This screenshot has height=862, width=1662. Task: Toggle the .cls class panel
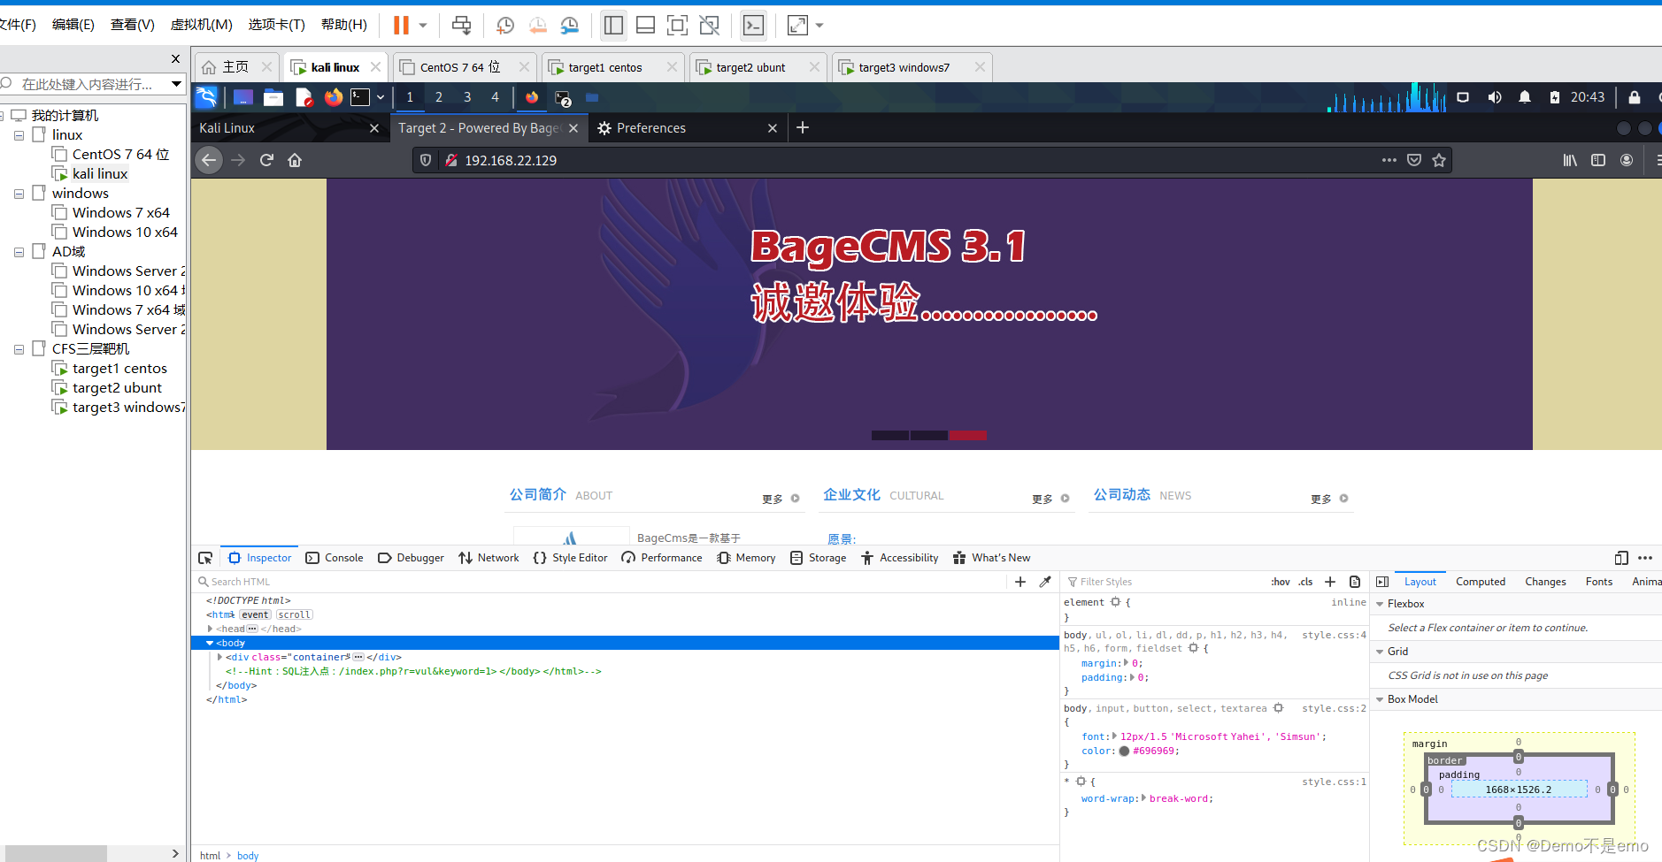pyautogui.click(x=1306, y=582)
